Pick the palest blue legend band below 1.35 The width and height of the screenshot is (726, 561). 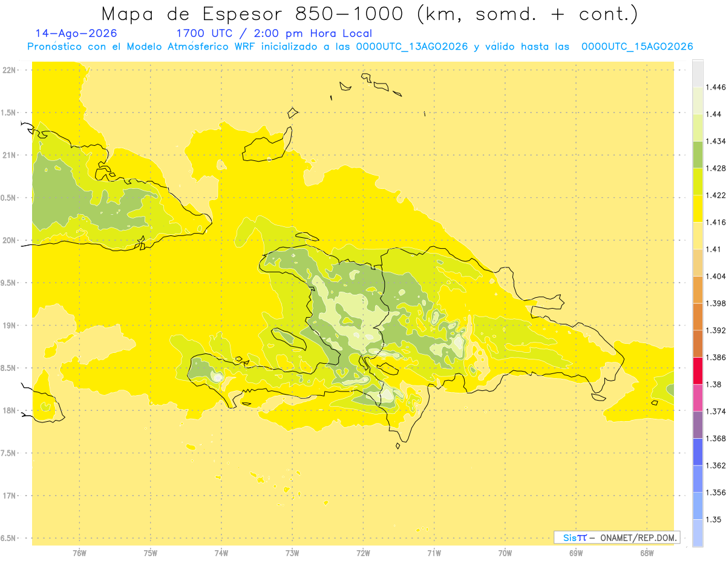coord(698,533)
